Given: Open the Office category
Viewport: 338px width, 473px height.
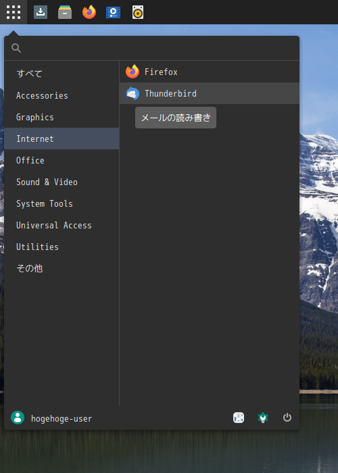Looking at the screenshot, I should coord(62,160).
